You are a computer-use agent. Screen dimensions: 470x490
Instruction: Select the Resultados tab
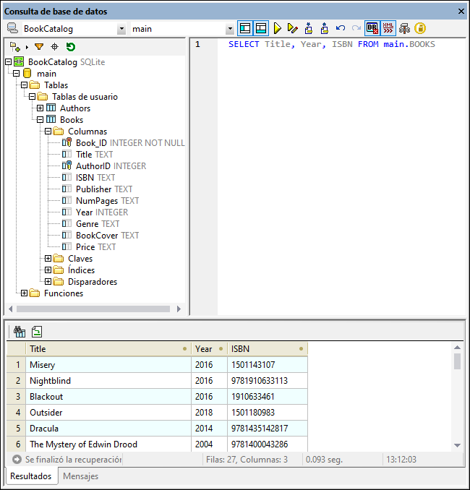click(x=30, y=476)
